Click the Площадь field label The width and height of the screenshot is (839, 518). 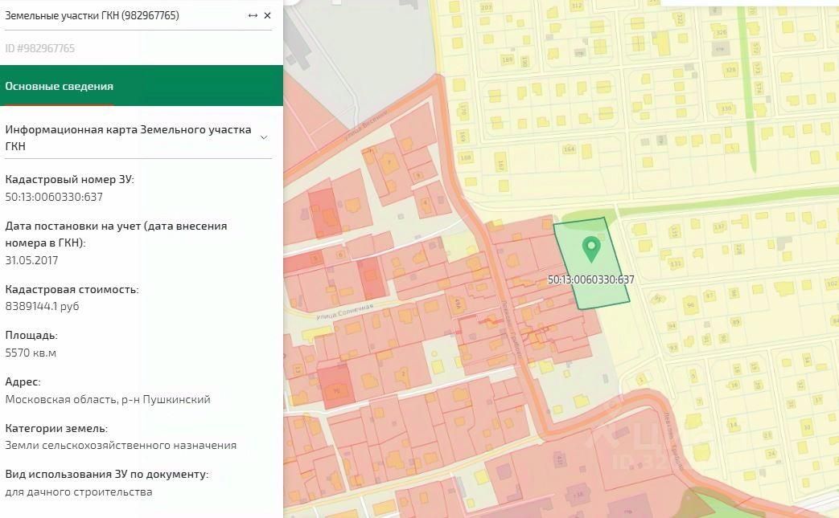tap(31, 336)
